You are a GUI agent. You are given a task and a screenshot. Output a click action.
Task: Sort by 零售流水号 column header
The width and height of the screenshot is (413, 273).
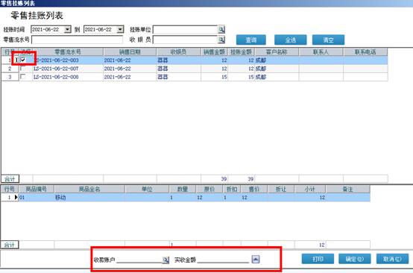tap(68, 52)
